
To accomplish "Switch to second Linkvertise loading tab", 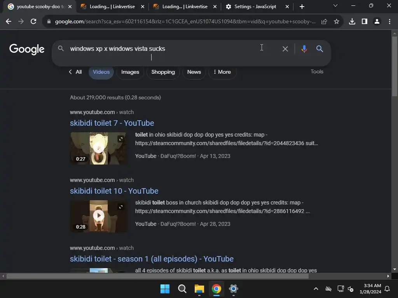I will [x=184, y=7].
